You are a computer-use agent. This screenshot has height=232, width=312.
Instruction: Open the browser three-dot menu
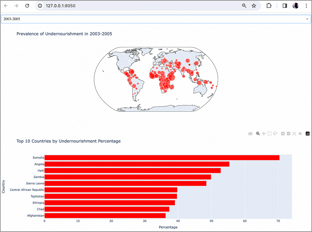pos(306,6)
